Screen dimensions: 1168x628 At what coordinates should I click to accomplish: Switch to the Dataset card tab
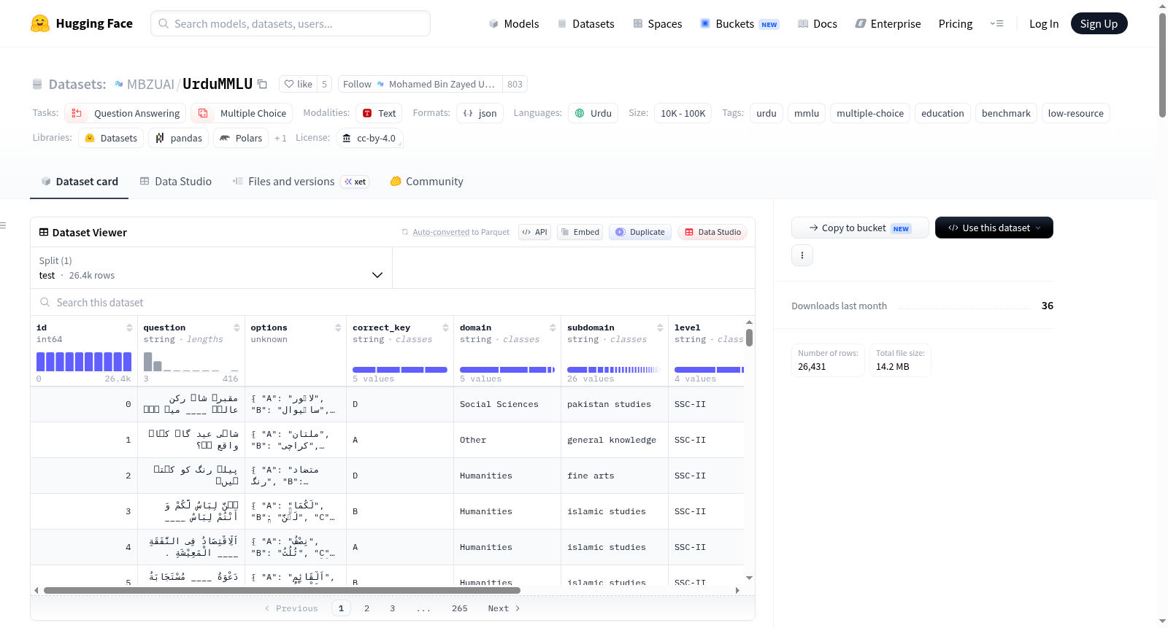(79, 182)
